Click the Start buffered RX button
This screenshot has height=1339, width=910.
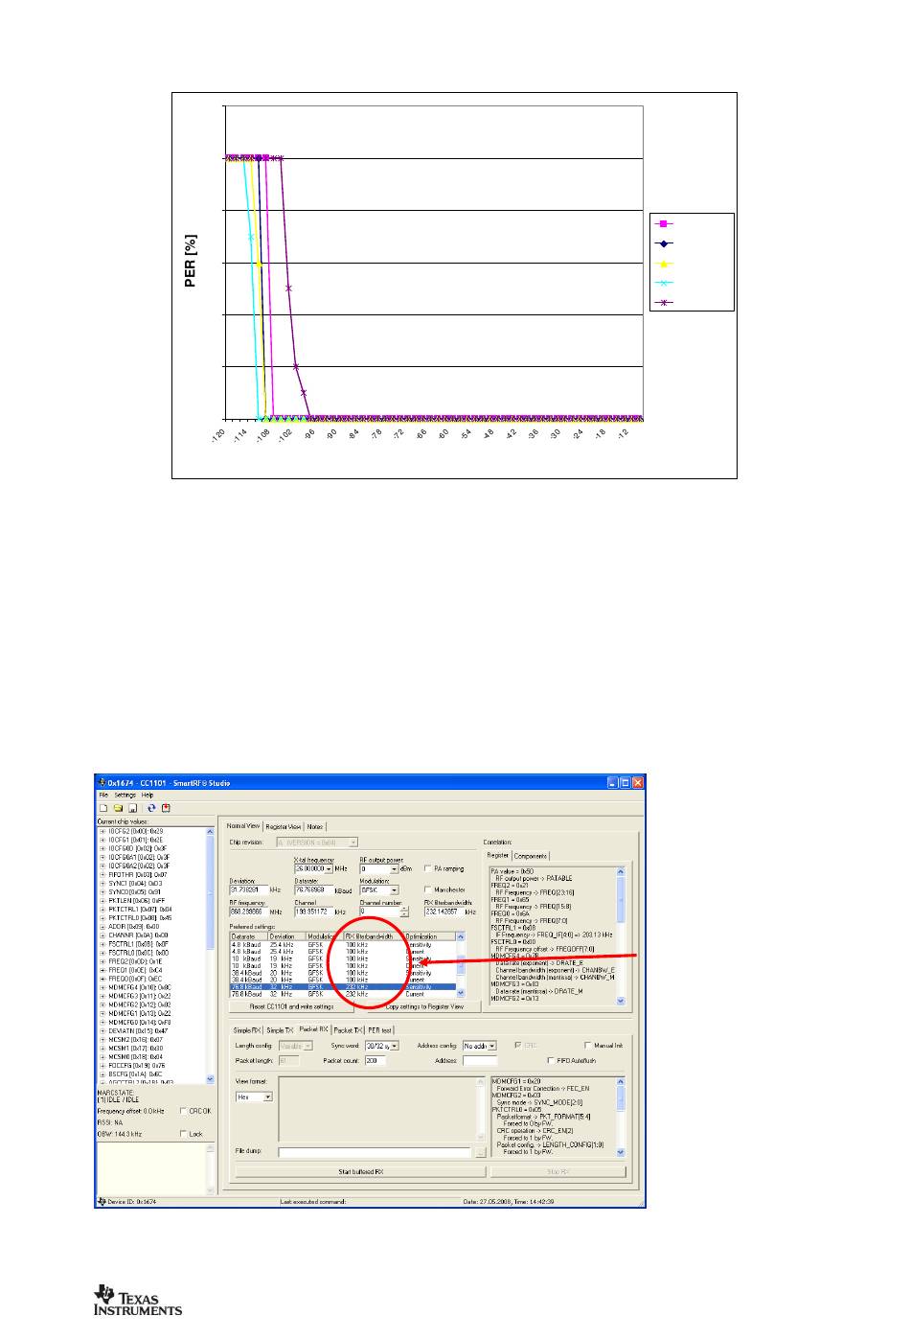pos(361,1171)
